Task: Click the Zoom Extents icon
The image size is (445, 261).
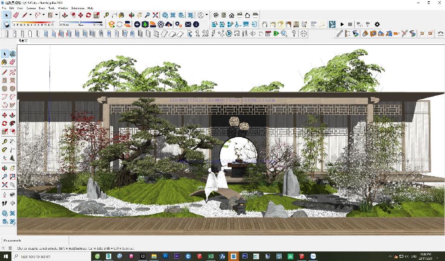Action: point(155,15)
